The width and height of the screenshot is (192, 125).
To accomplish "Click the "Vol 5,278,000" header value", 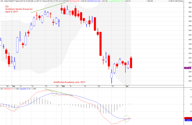I will coord(64,1).
